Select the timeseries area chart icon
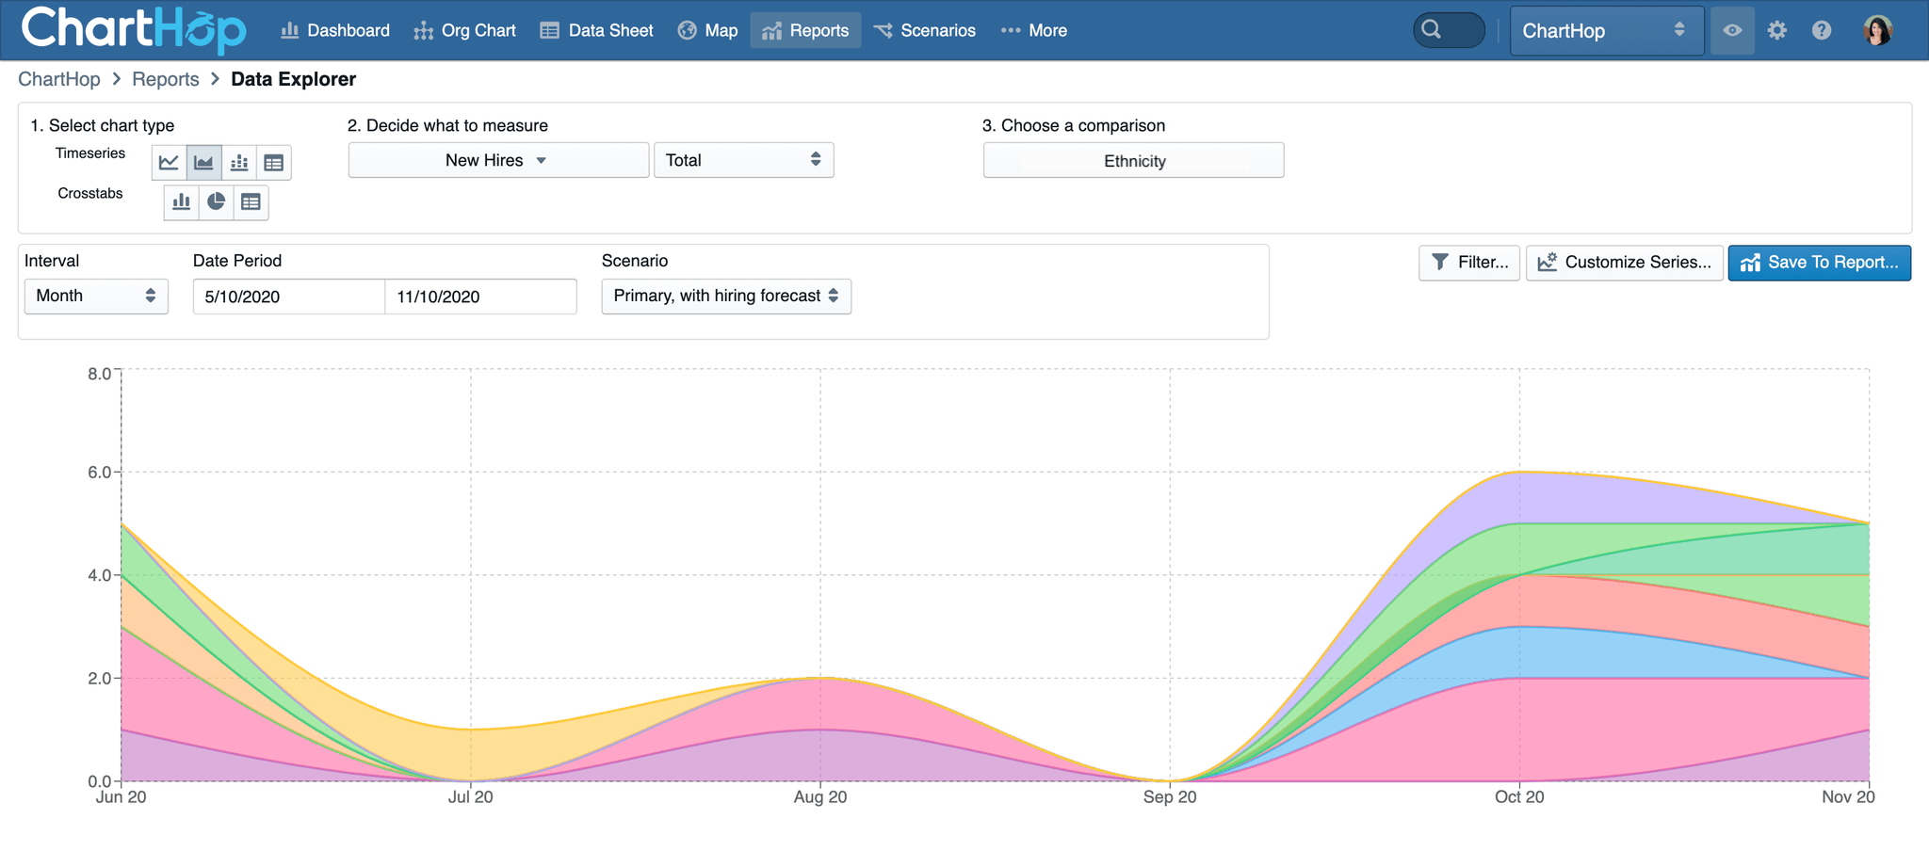This screenshot has height=867, width=1929. [x=203, y=163]
